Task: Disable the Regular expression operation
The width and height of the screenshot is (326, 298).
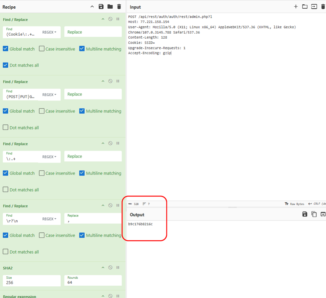Action: click(x=111, y=296)
